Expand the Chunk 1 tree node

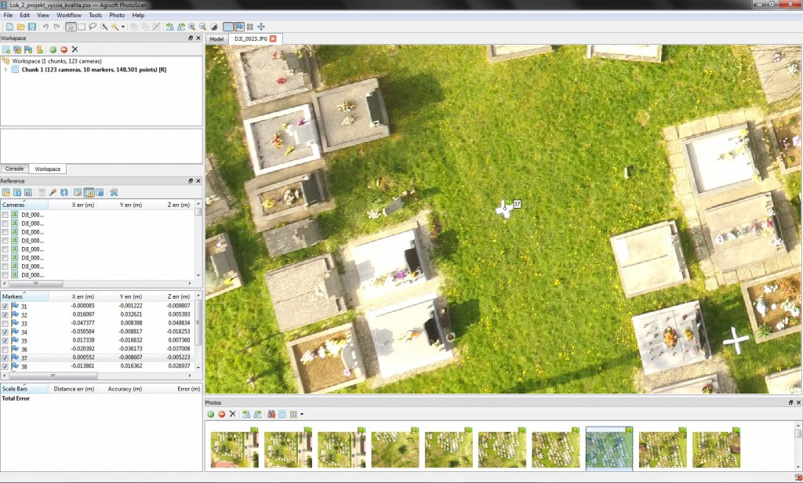pyautogui.click(x=6, y=70)
